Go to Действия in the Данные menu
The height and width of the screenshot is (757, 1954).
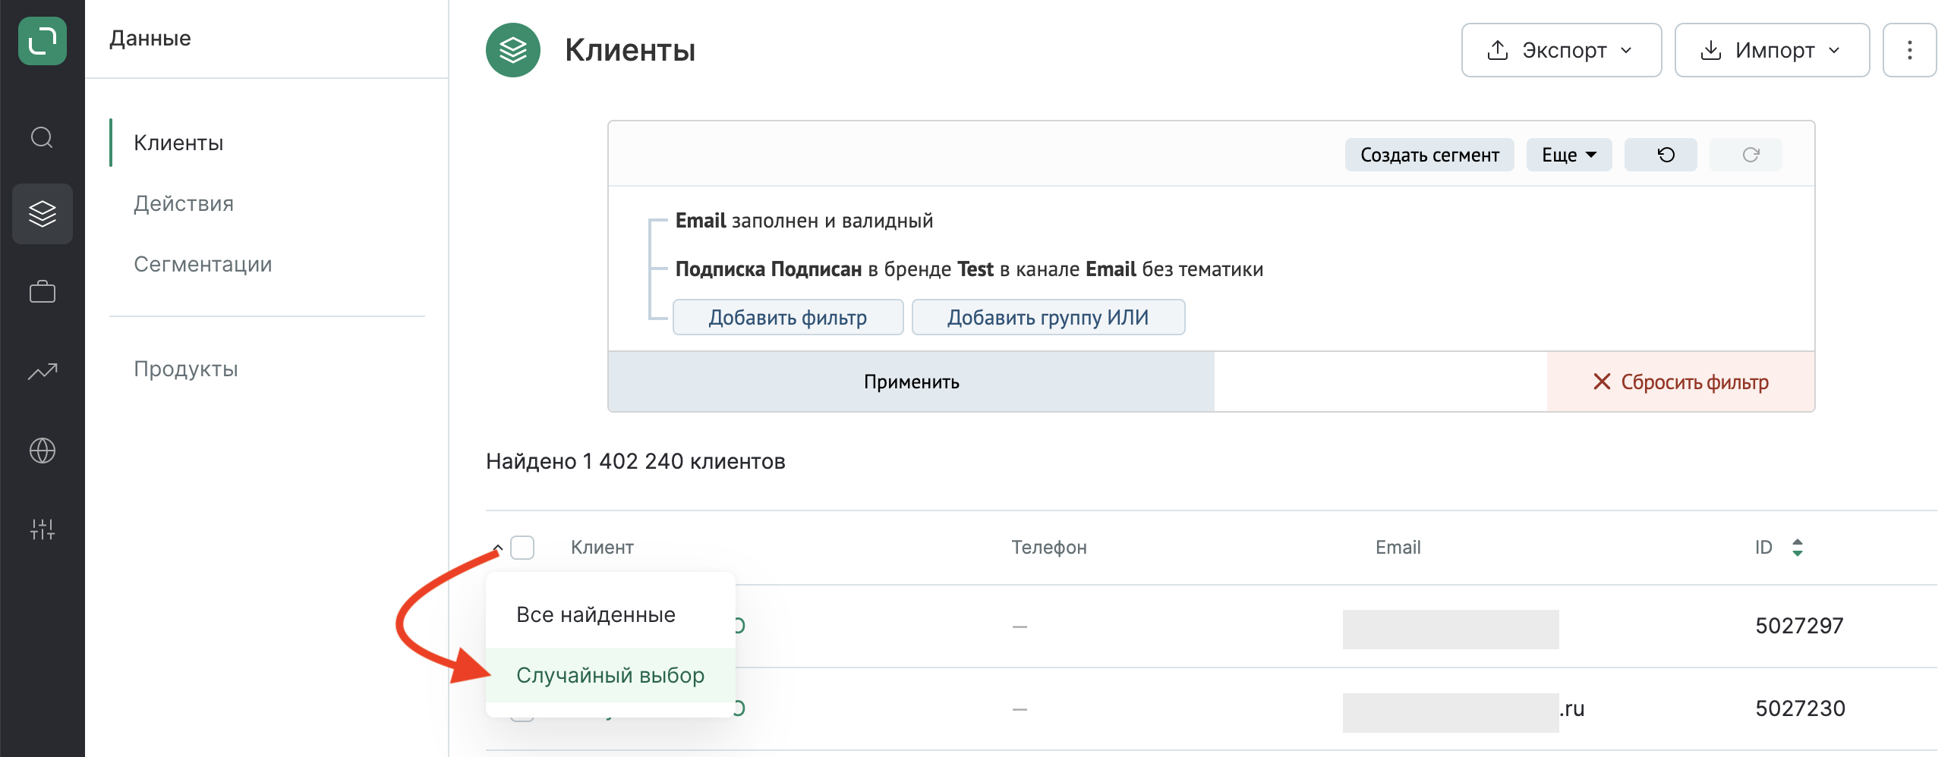click(184, 203)
